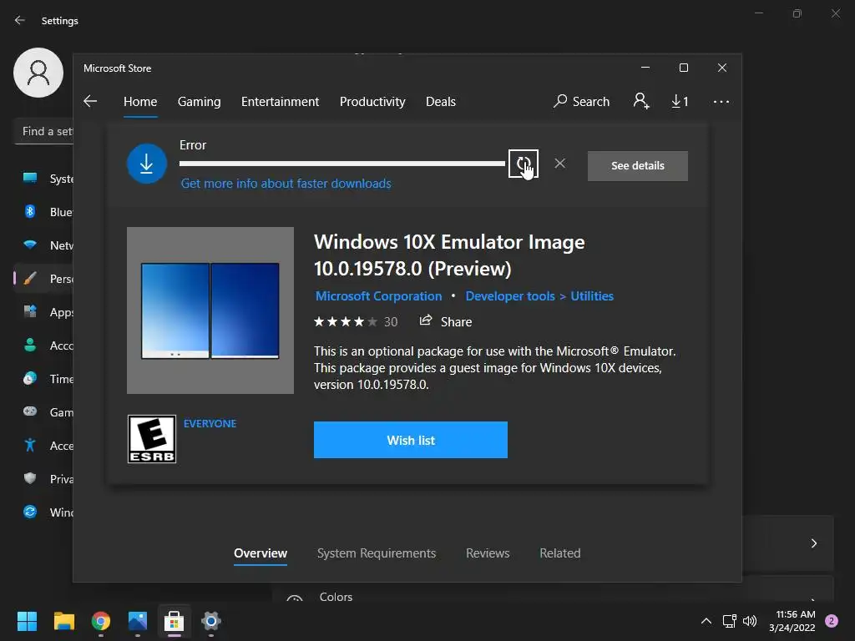Click the star rating for the app
Image resolution: width=855 pixels, height=641 pixels.
[x=345, y=321]
